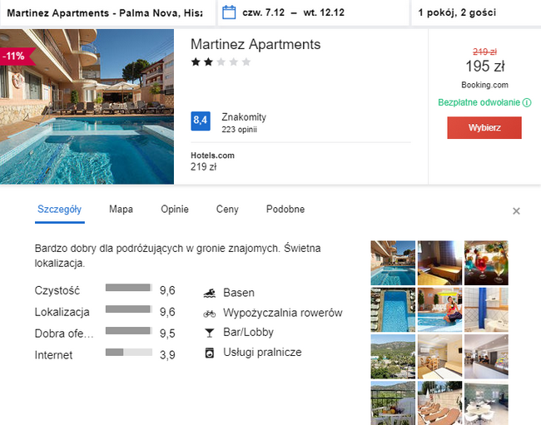541x425 pixels.
Task: Click the calendar icon beside the dates
Action: coord(230,13)
